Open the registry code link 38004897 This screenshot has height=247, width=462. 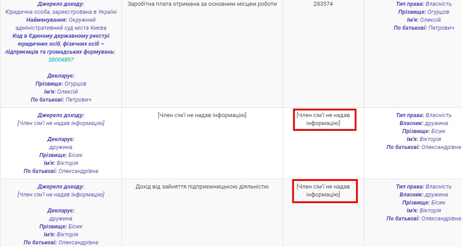point(61,60)
